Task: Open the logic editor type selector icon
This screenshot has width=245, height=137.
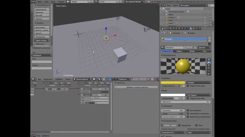Action: 33,135
